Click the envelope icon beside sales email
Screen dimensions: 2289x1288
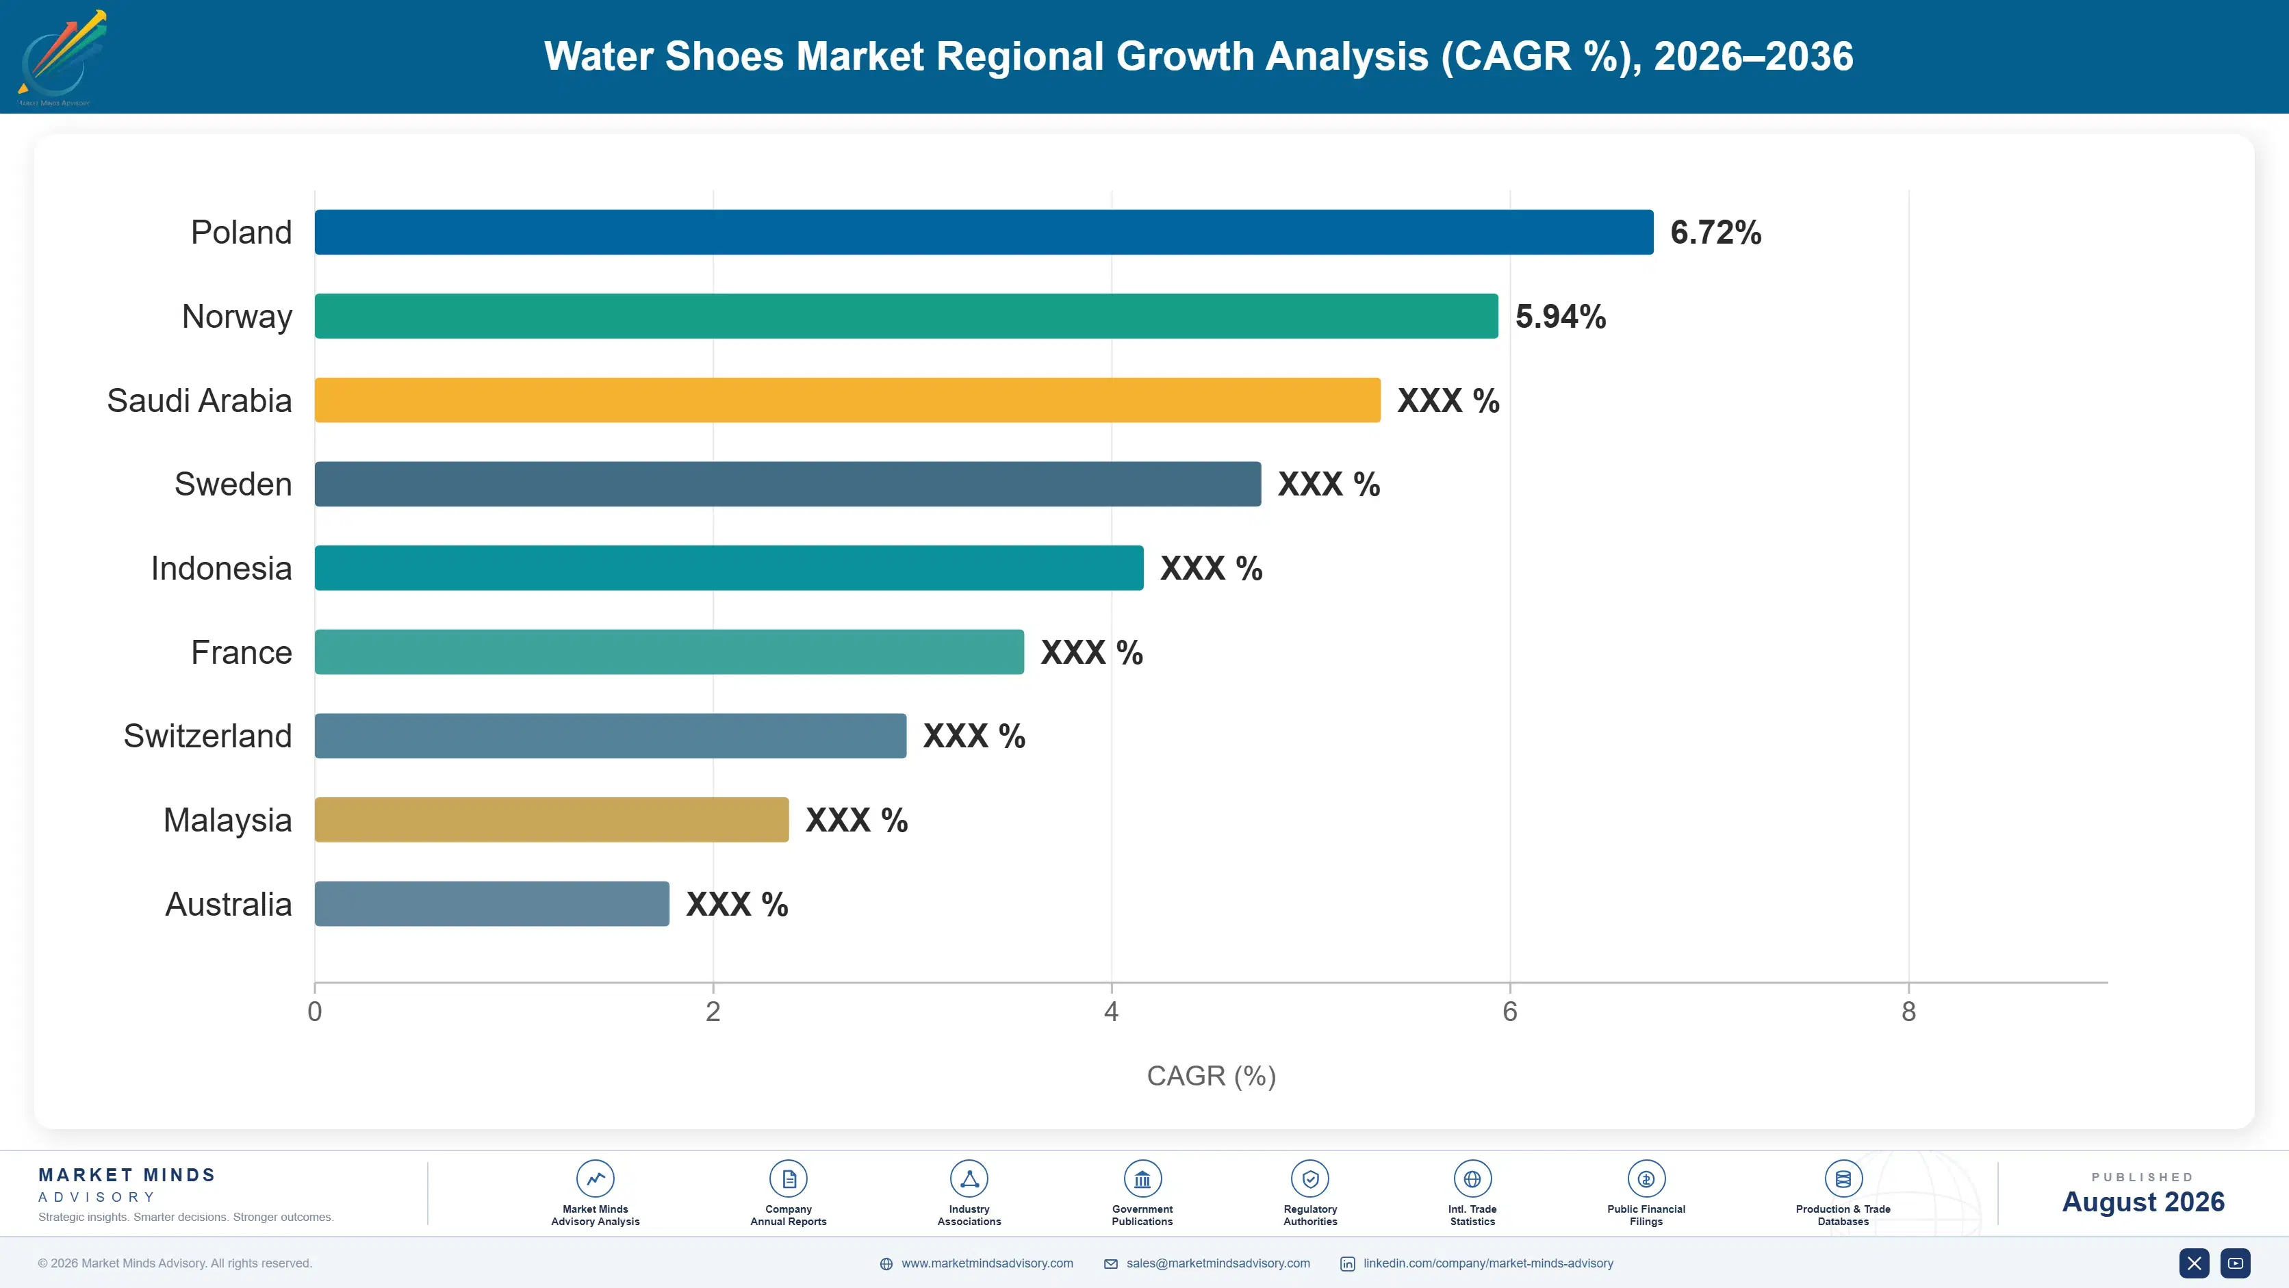[x=1111, y=1264]
